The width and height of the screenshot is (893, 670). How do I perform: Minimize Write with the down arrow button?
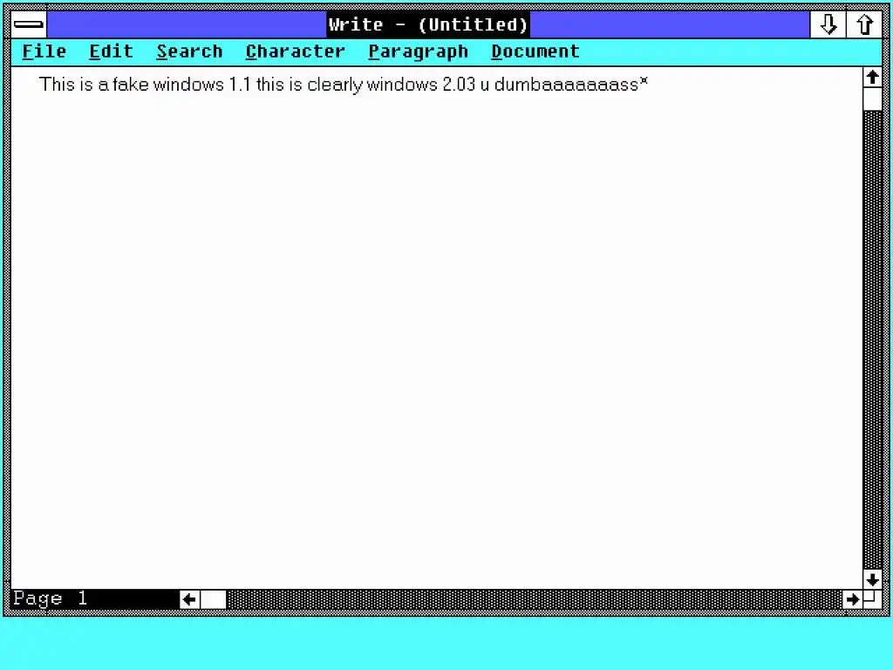tap(828, 24)
